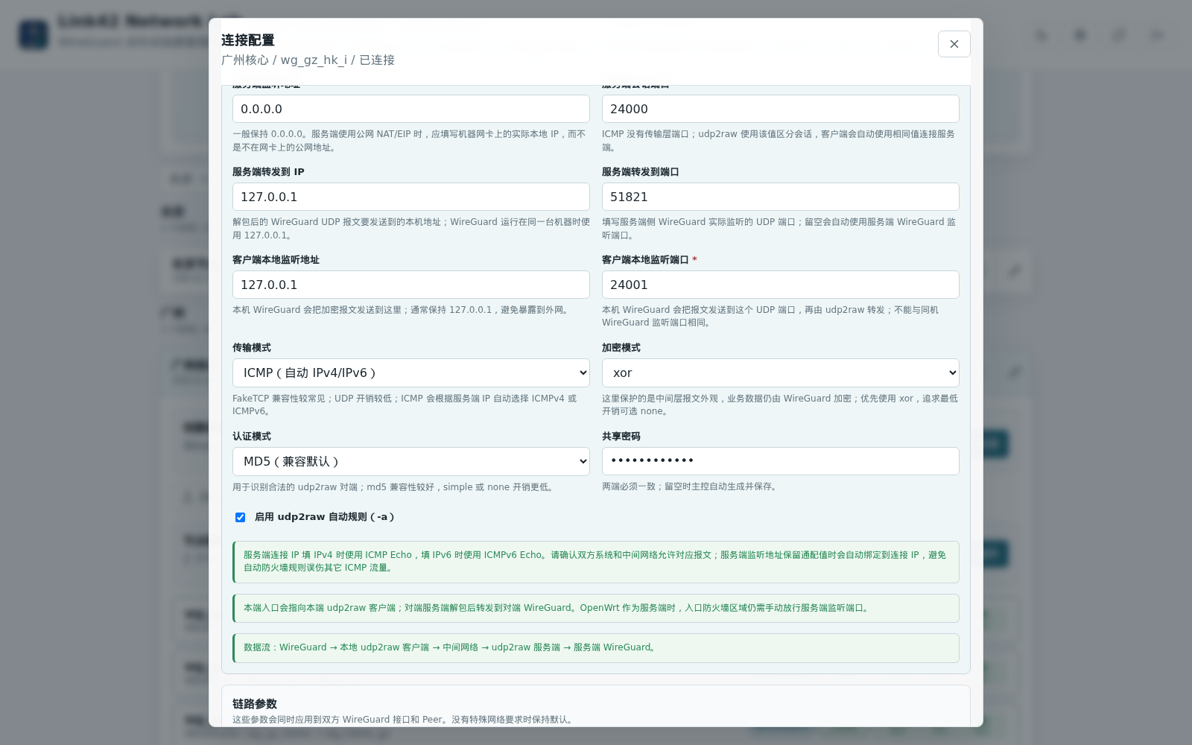The image size is (1192, 745).
Task: Click the green note starting 服务端连接 IP 填 IPv4
Action: click(x=596, y=562)
